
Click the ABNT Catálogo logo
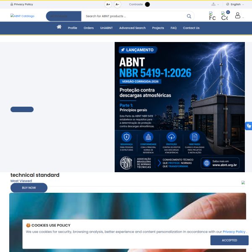point(22,16)
